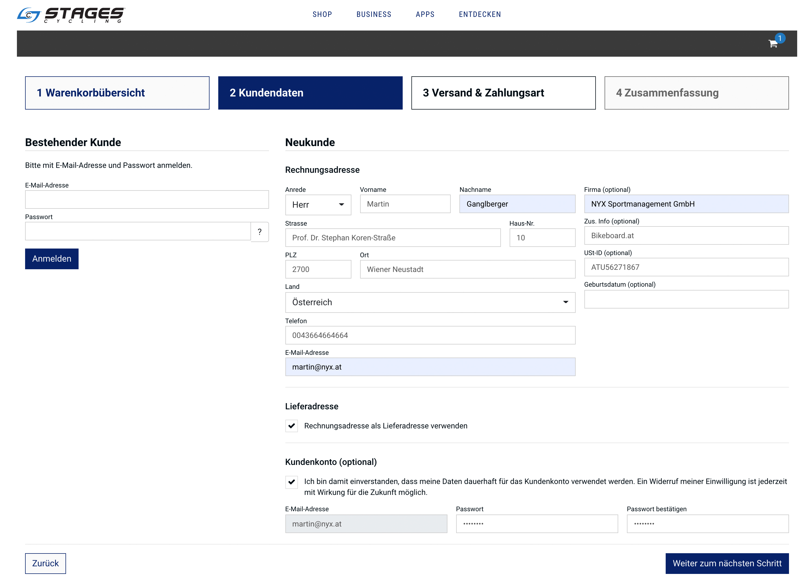Open the BUSINESS menu

tap(374, 14)
